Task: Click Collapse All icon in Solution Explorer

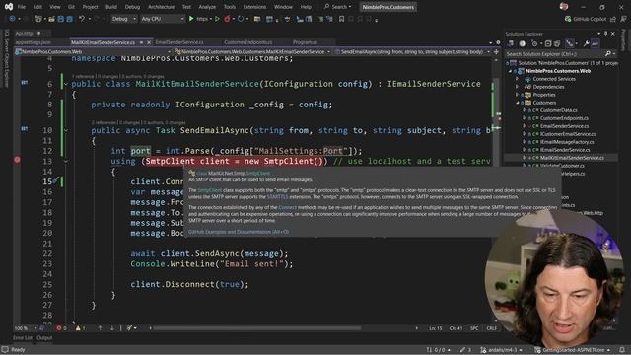Action: pos(548,43)
